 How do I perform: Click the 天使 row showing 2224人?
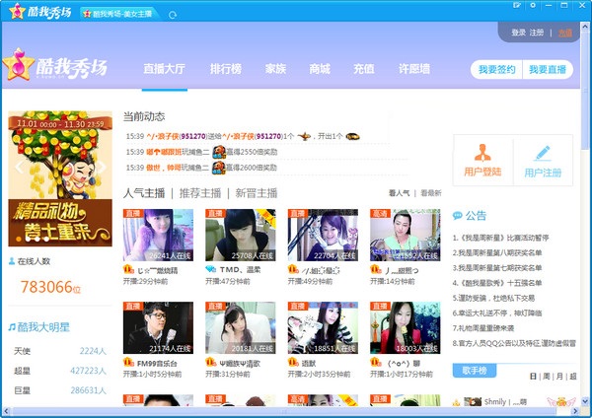click(60, 351)
